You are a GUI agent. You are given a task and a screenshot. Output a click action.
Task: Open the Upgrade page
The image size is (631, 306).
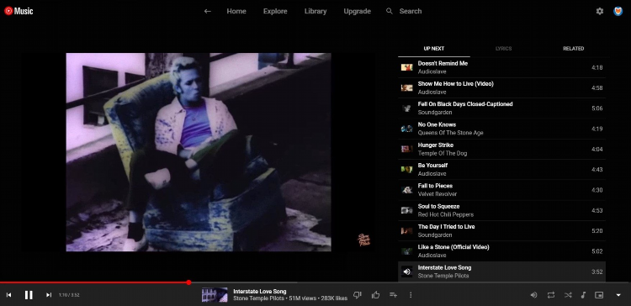(x=357, y=11)
